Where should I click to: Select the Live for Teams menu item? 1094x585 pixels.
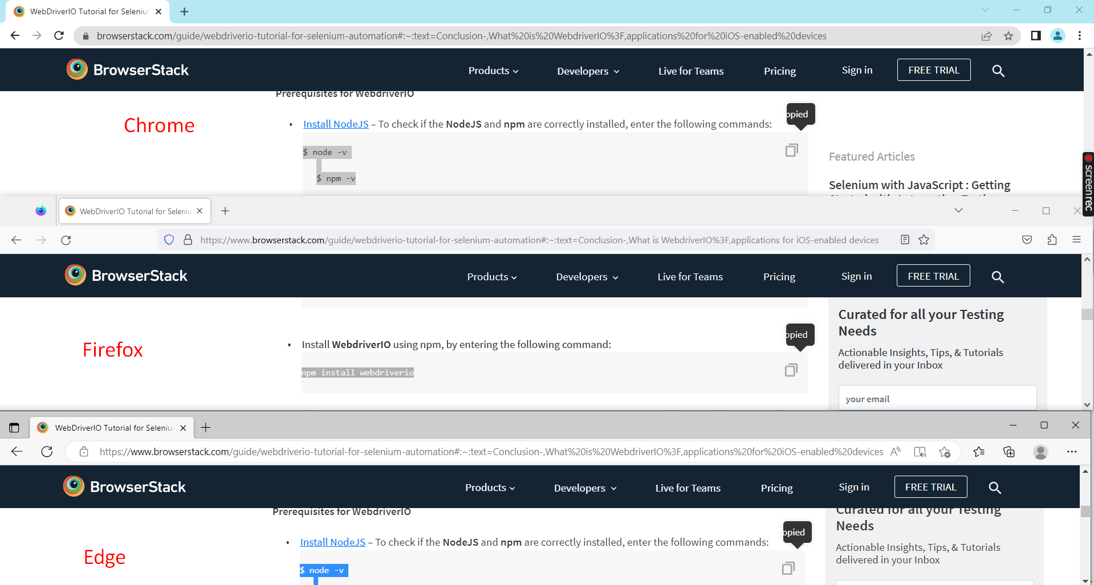pyautogui.click(x=690, y=71)
